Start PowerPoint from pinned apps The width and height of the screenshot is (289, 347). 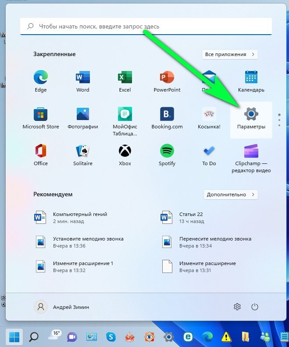167,81
